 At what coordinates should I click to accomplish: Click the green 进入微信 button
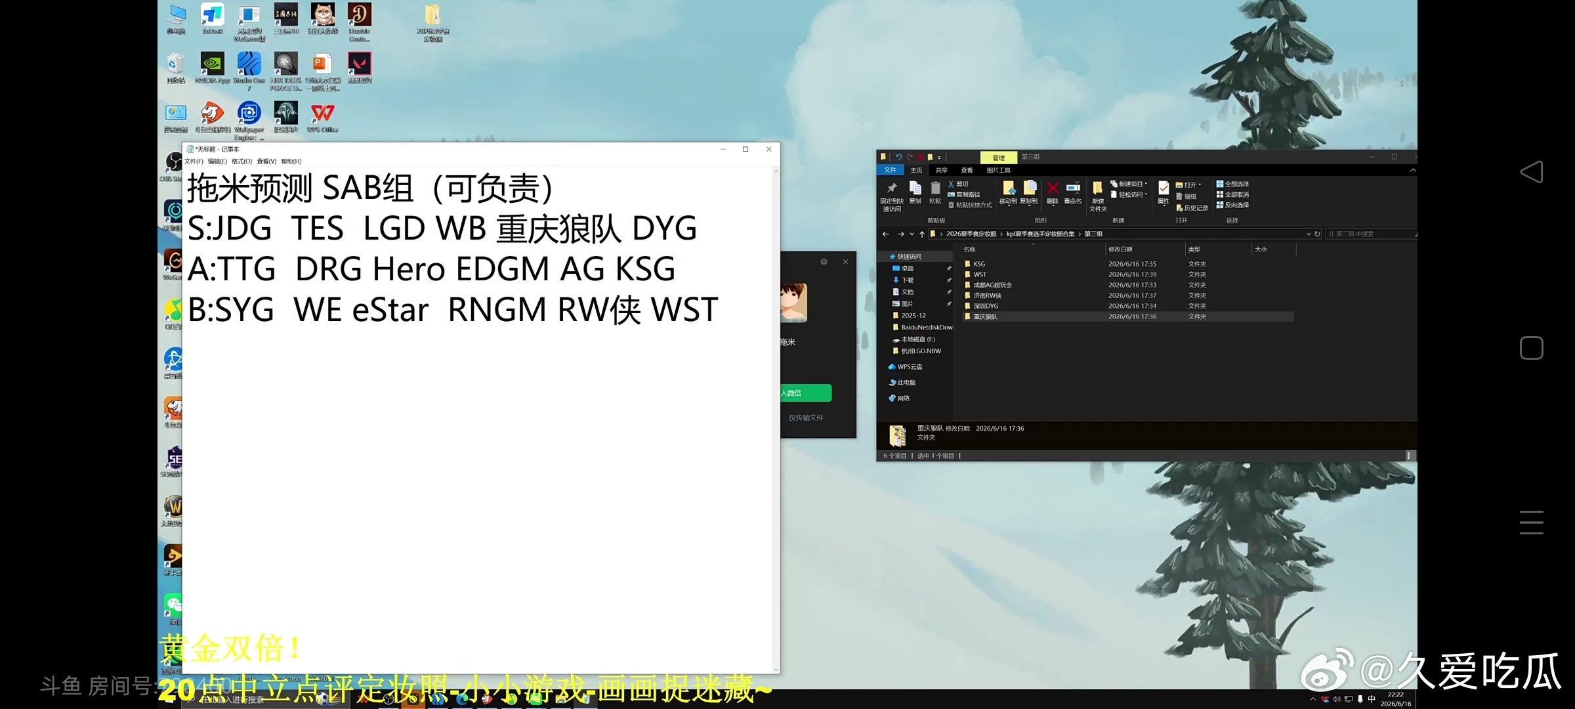[806, 393]
